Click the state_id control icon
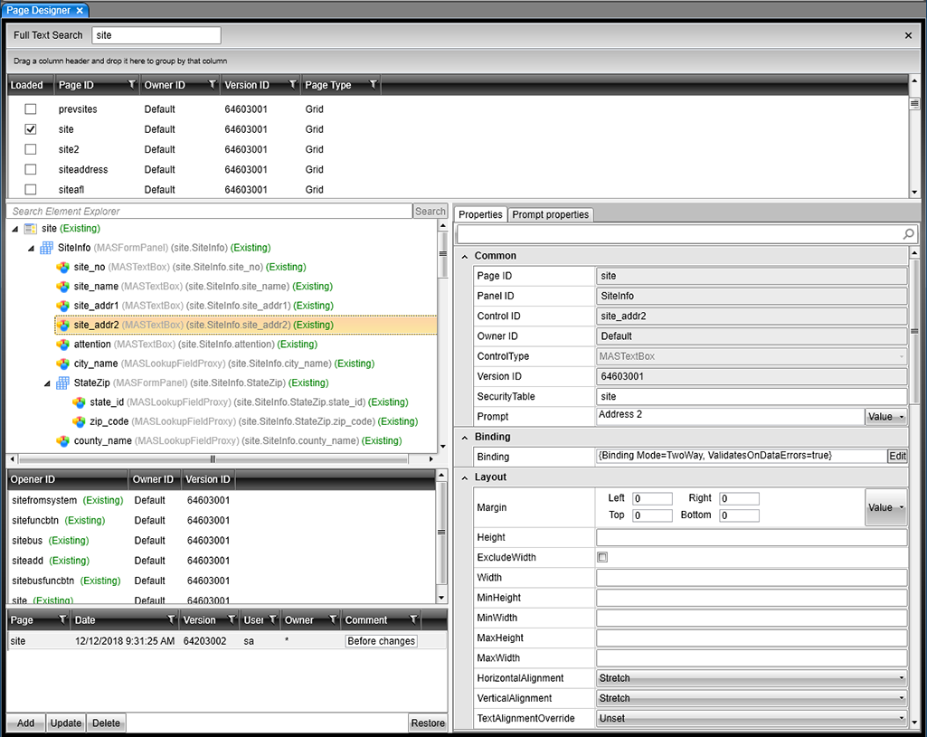The height and width of the screenshot is (737, 927). [79, 402]
